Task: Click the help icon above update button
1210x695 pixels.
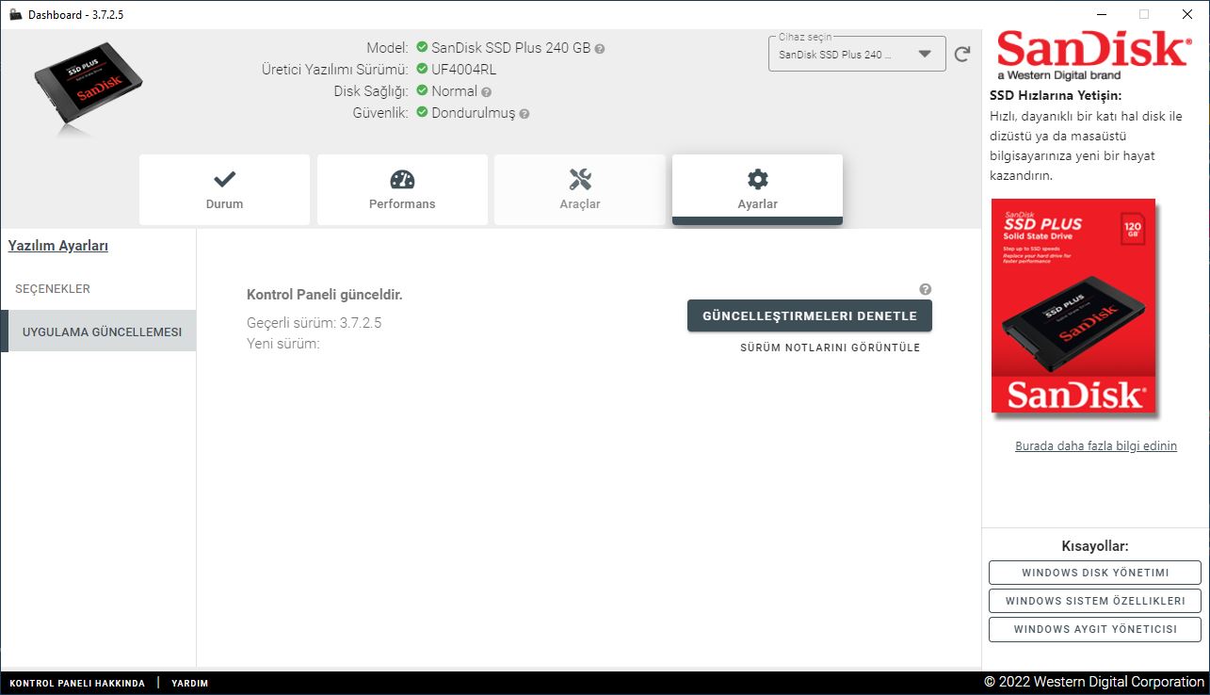Action: tap(926, 289)
